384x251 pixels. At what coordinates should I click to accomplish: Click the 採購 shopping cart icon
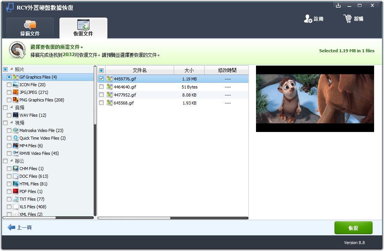pyautogui.click(x=347, y=18)
